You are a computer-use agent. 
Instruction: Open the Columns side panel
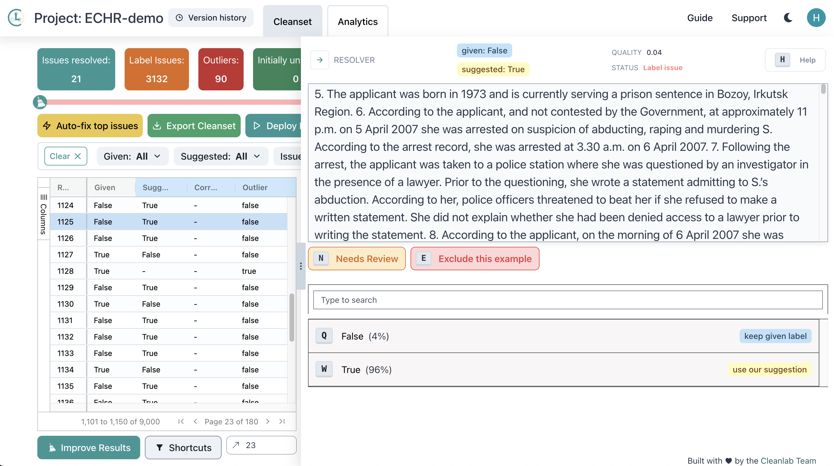click(x=43, y=215)
